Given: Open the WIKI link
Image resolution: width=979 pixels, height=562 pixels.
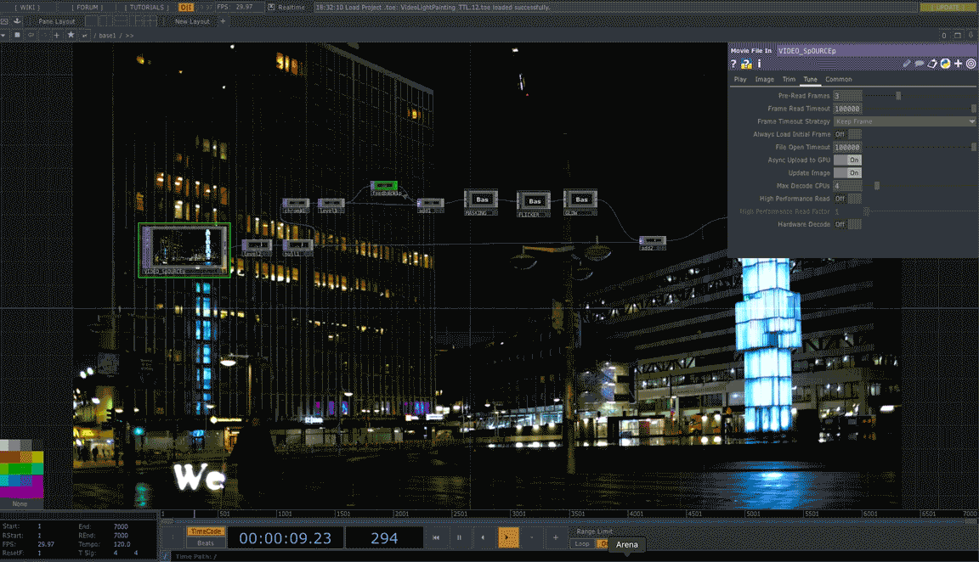Looking at the screenshot, I should [27, 8].
